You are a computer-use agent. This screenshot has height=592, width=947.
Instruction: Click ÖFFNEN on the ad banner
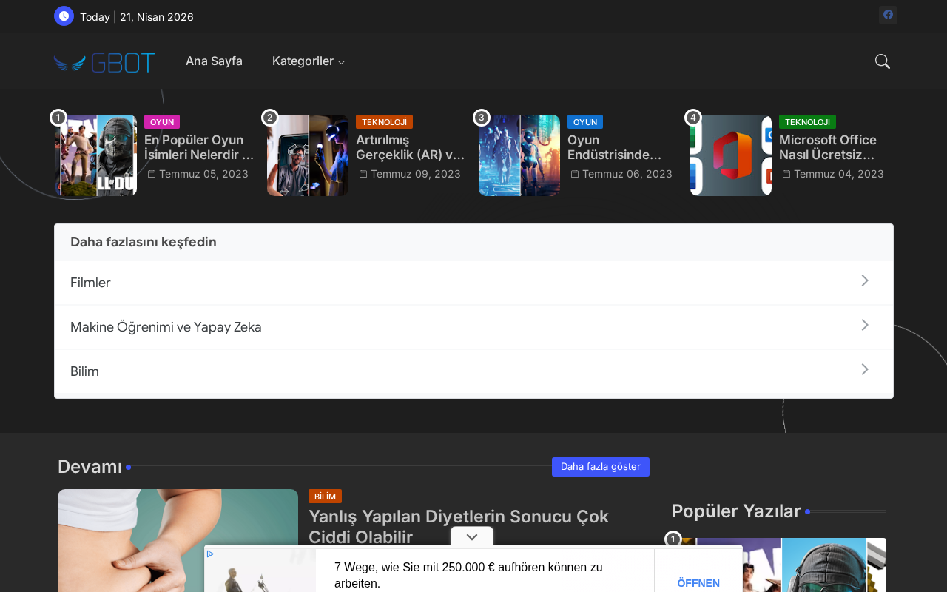698,582
